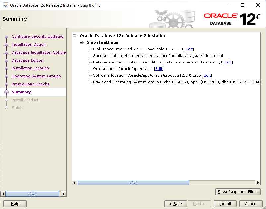Viewport: 266px width, 209px height.
Task: Go to Configure Security Updates step
Action: (x=37, y=36)
